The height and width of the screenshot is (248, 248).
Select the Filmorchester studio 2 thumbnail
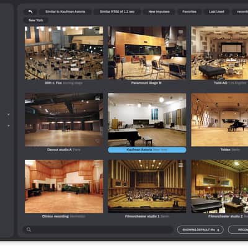219,187
